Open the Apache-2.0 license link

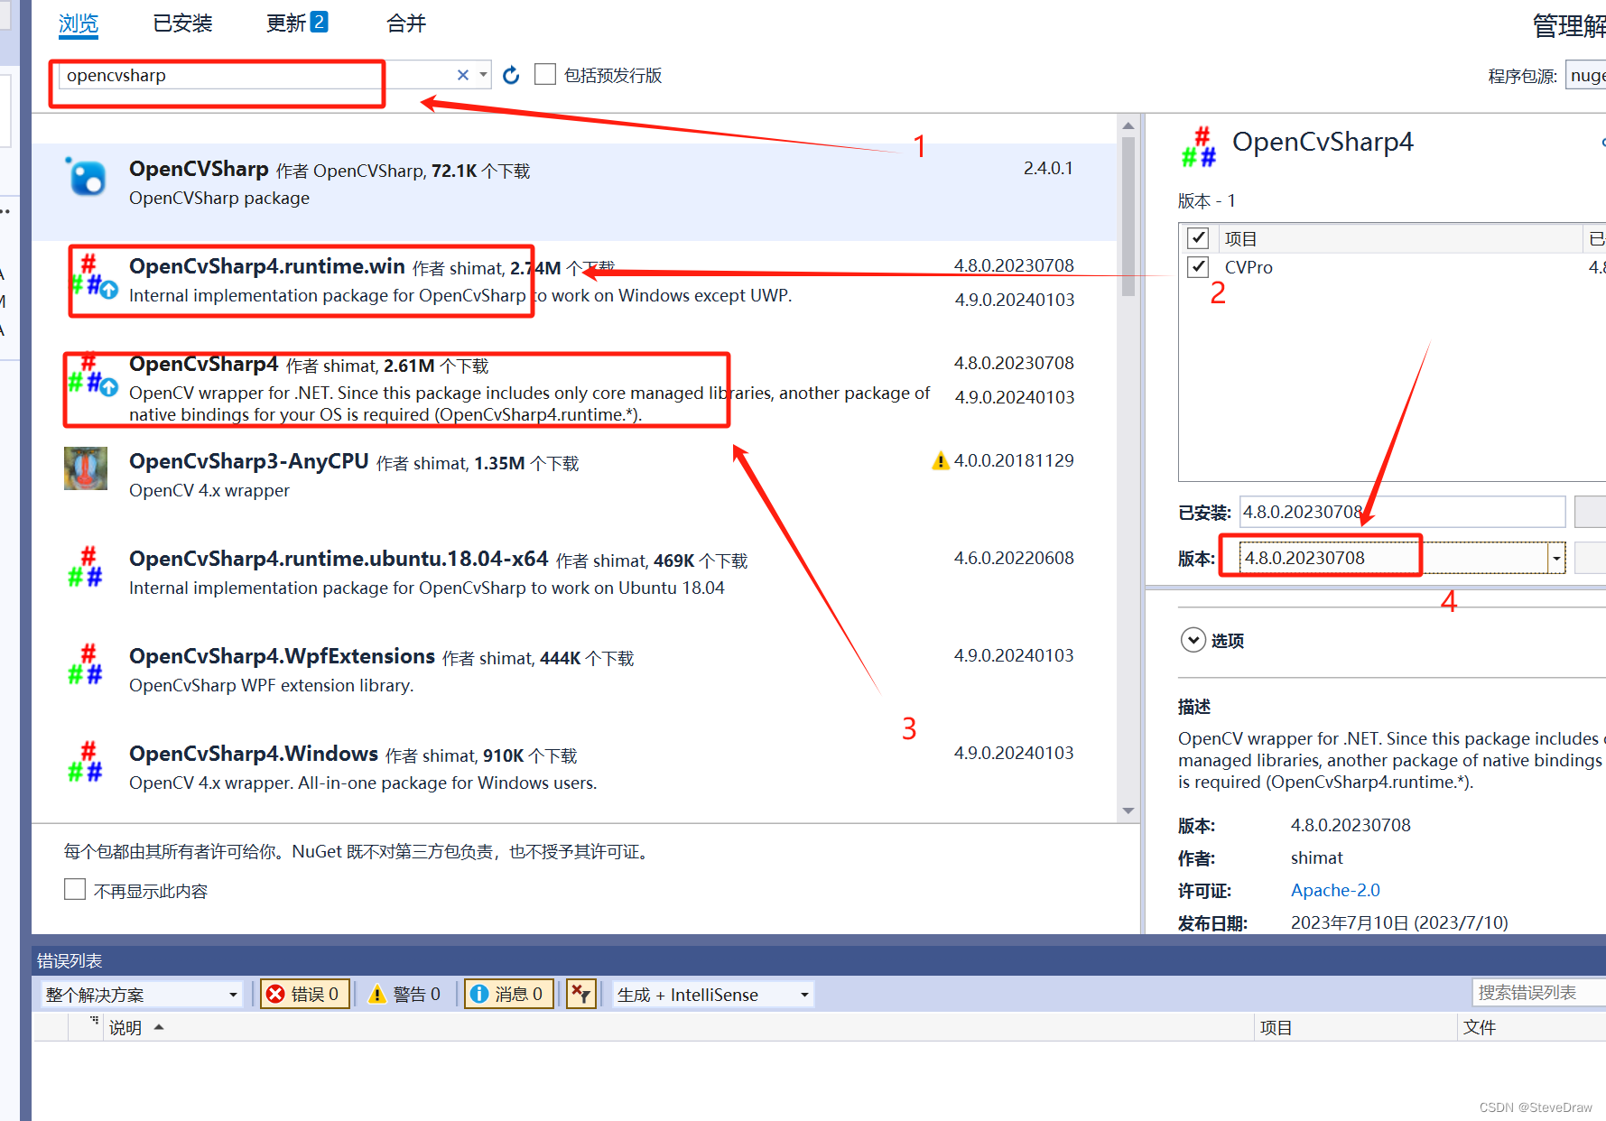point(1335,891)
